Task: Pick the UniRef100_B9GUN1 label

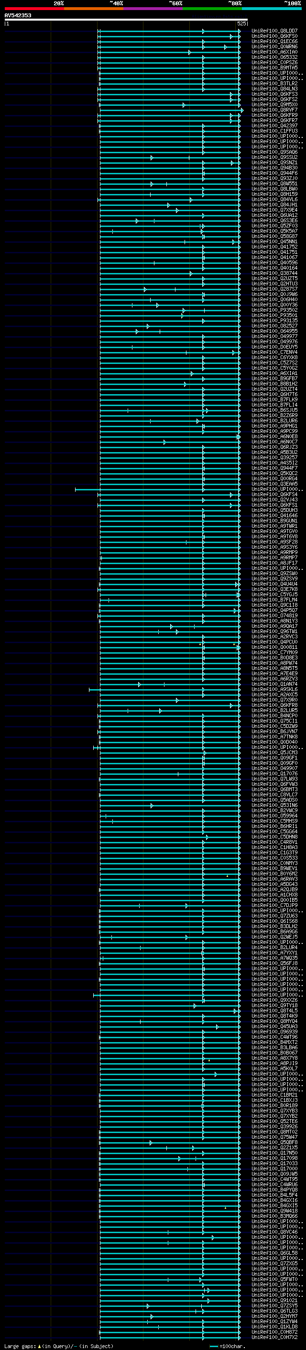Action: pyautogui.click(x=274, y=521)
